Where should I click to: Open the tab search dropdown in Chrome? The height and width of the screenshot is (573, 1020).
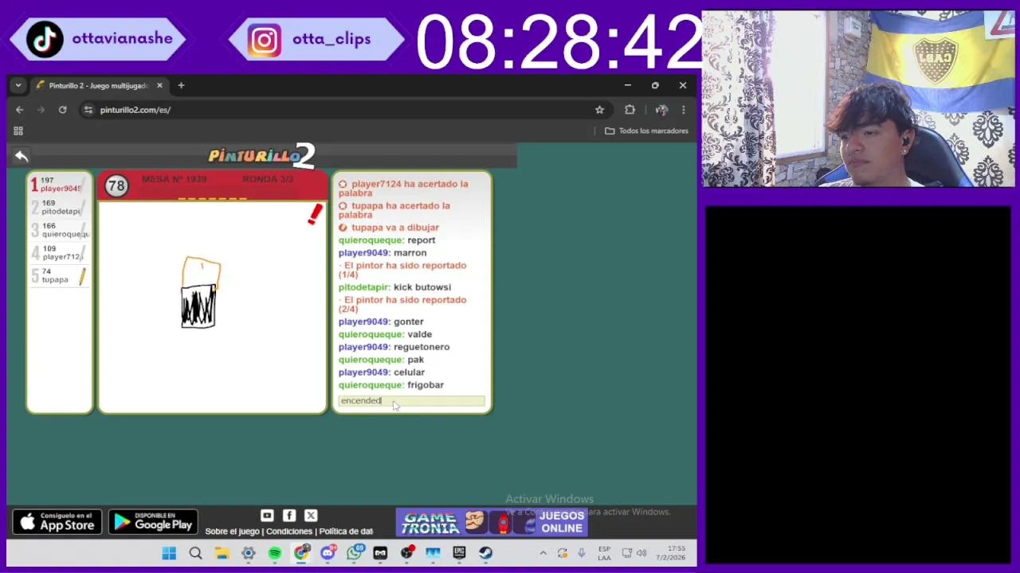(18, 85)
